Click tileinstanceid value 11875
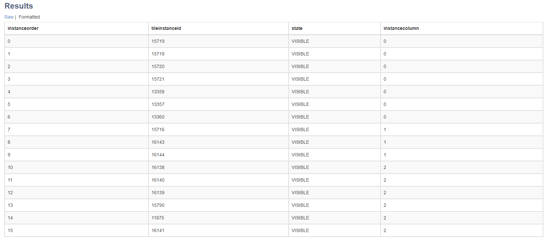550x242 pixels. click(x=158, y=218)
